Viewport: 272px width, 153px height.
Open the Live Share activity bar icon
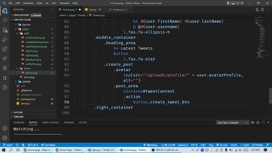coord(5,59)
